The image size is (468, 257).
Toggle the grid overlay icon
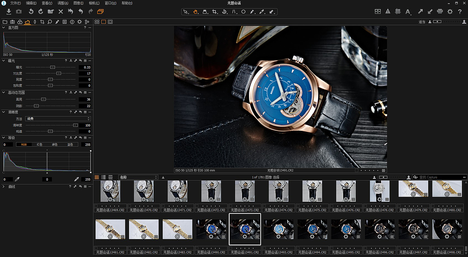click(398, 12)
